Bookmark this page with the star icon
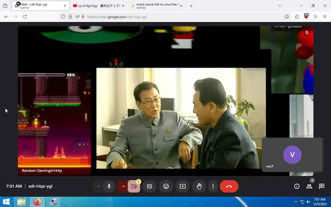The image size is (331, 207). coord(287,17)
